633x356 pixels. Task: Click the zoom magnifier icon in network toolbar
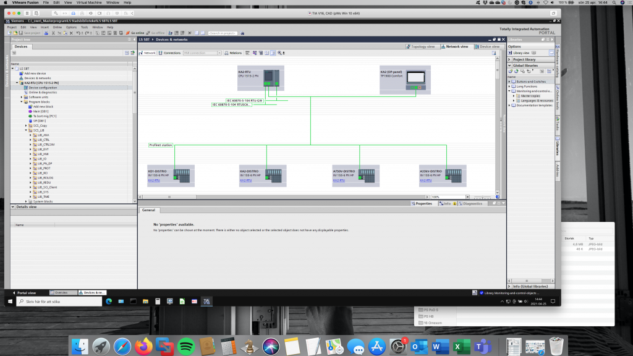click(279, 53)
